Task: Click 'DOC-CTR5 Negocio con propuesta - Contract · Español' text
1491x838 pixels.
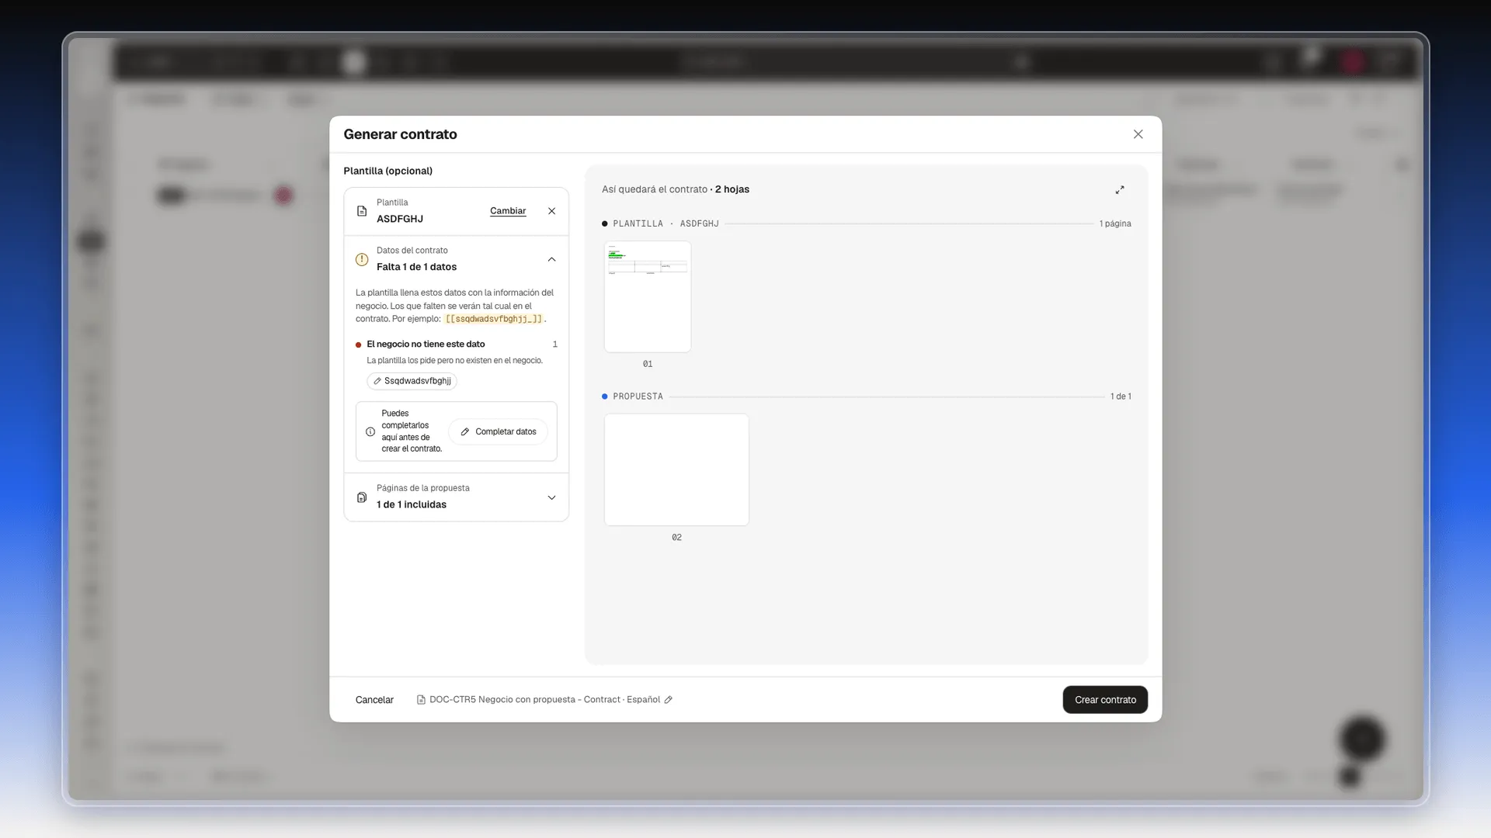Action: point(544,700)
